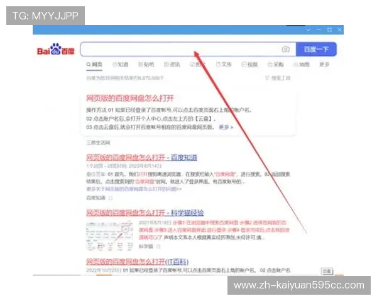377x301 pixels.
Task: Click 更多 link in featured answer
Action: pos(226,127)
